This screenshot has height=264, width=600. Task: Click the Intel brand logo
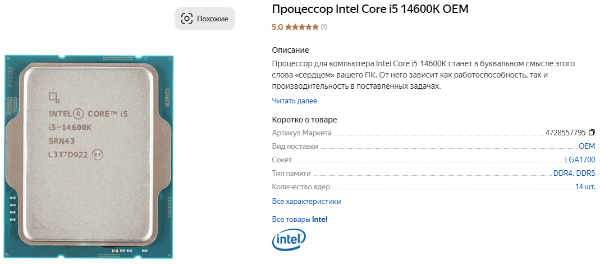point(288,240)
